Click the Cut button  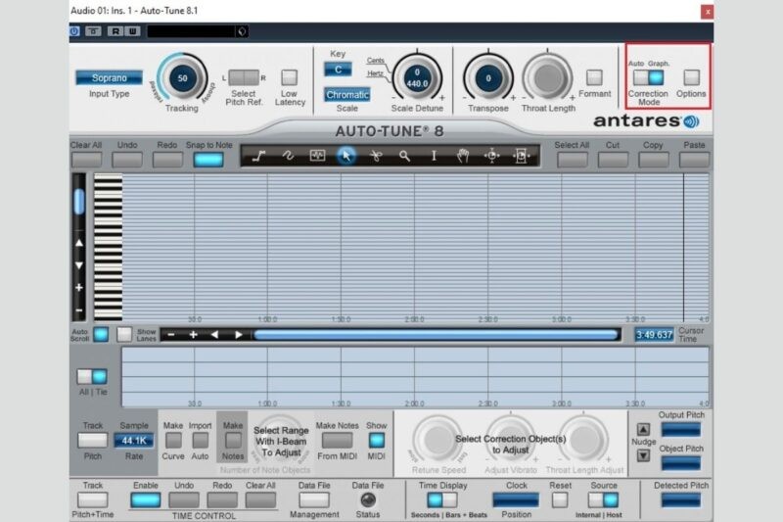[x=613, y=160]
